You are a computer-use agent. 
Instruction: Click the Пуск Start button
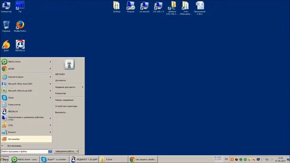tap(5, 159)
